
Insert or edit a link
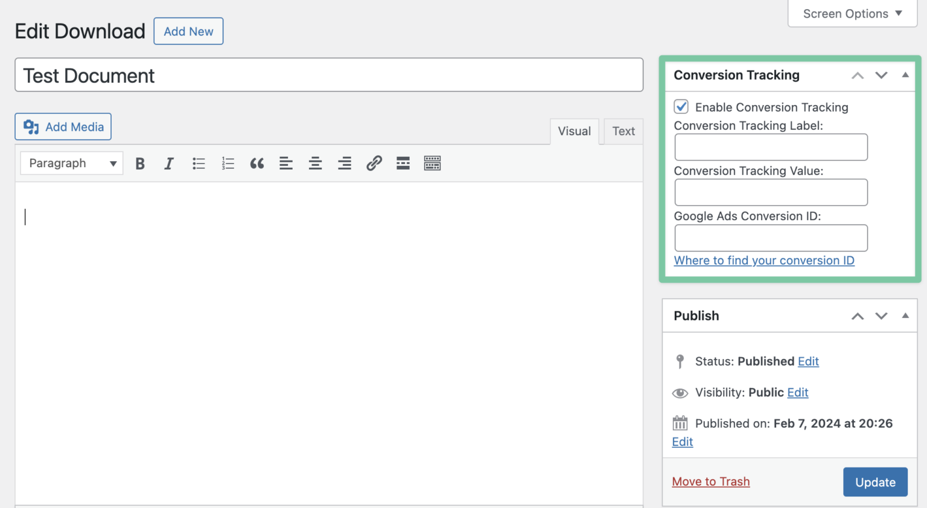point(374,164)
